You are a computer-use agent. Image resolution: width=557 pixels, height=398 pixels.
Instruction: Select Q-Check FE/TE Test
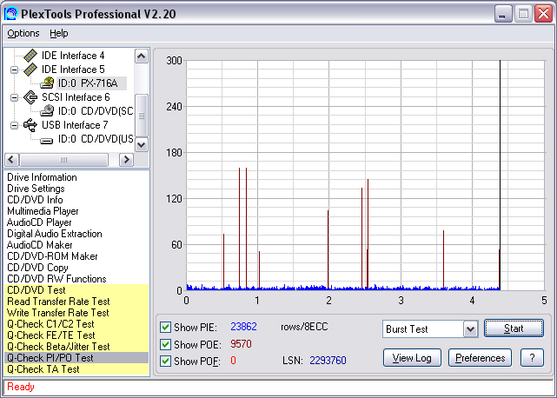pos(76,335)
